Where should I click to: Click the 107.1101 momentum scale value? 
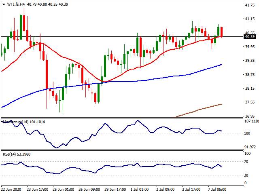coord(252,121)
